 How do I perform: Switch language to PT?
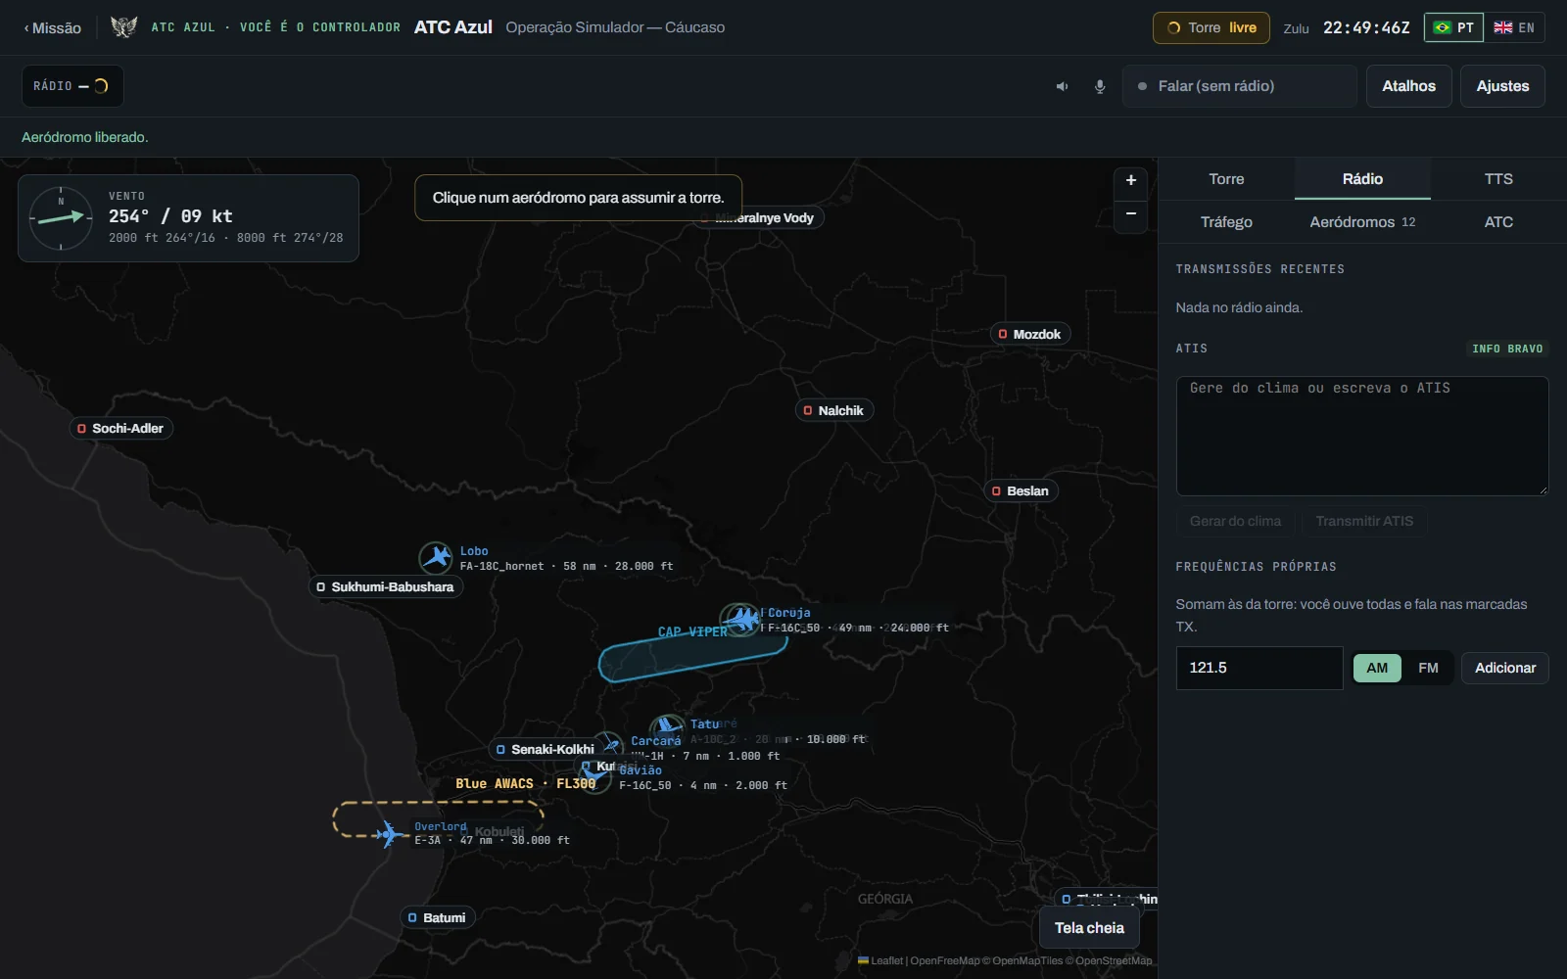[1454, 27]
